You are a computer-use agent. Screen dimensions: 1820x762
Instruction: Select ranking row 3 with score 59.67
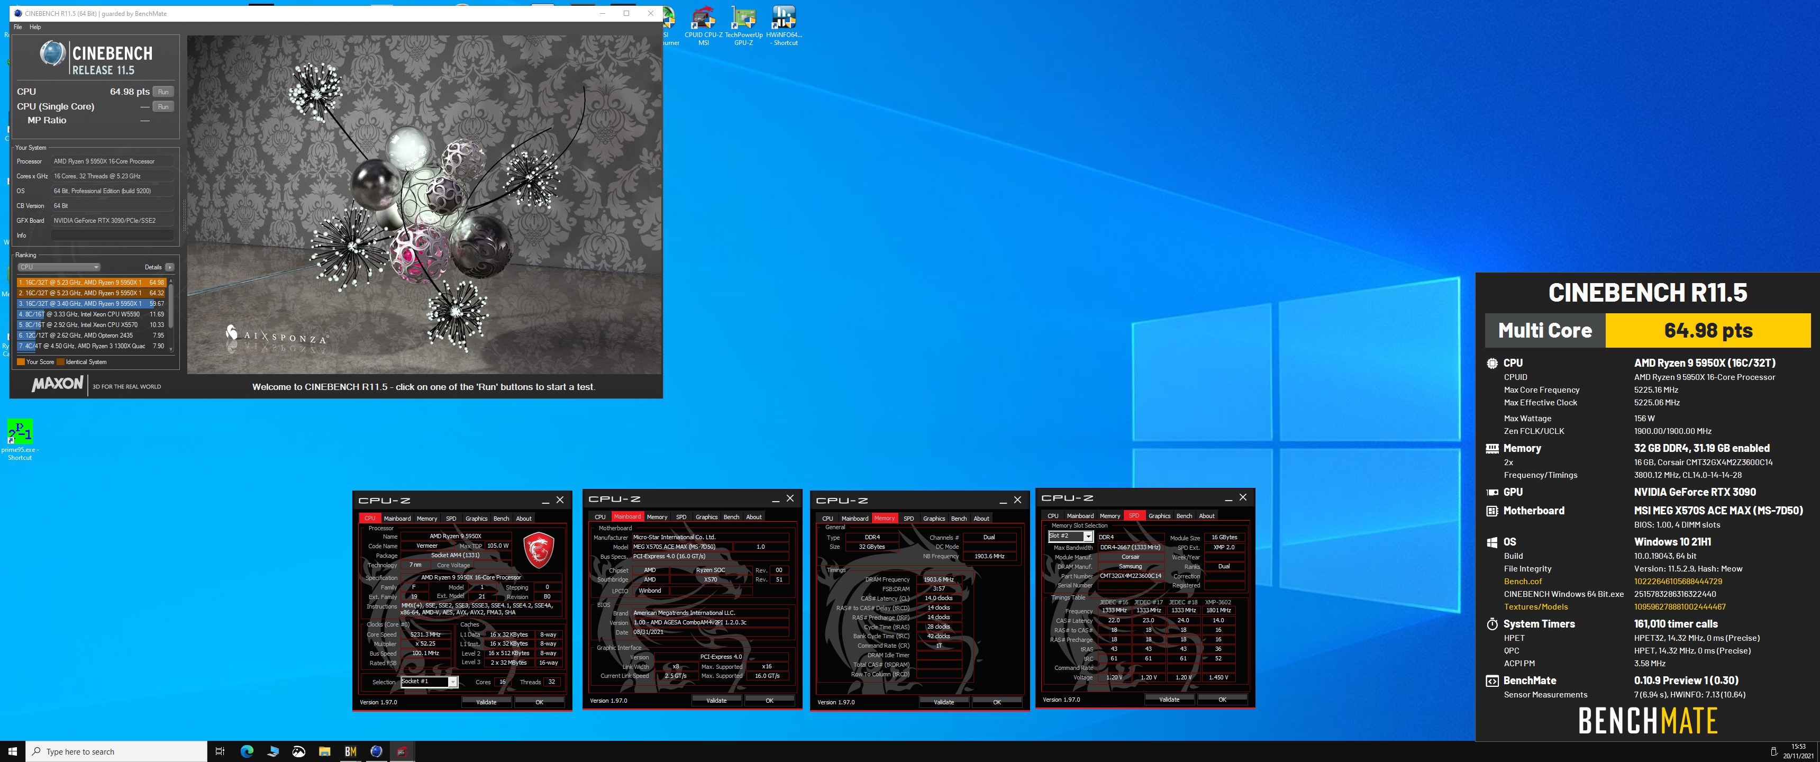click(91, 304)
